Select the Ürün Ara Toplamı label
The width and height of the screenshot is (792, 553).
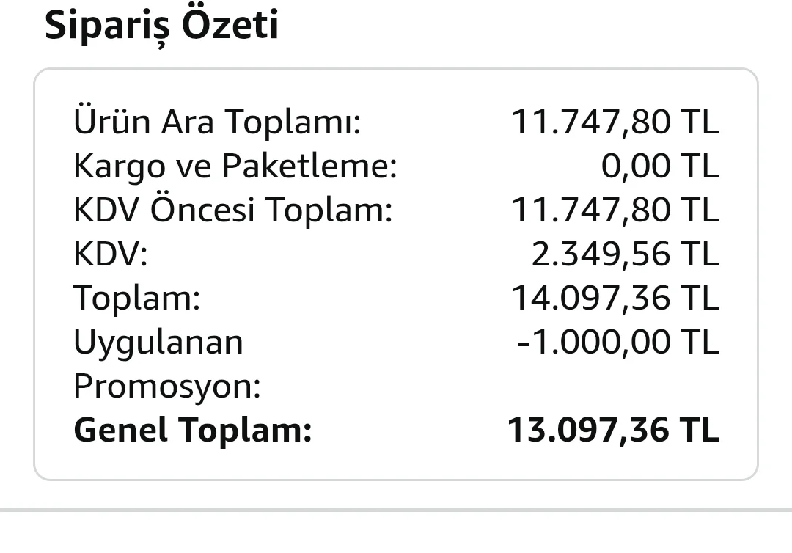218,122
